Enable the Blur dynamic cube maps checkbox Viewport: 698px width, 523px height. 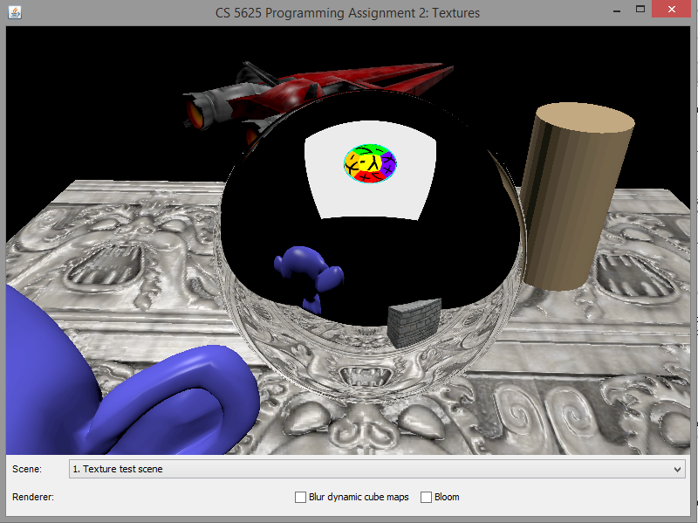300,497
